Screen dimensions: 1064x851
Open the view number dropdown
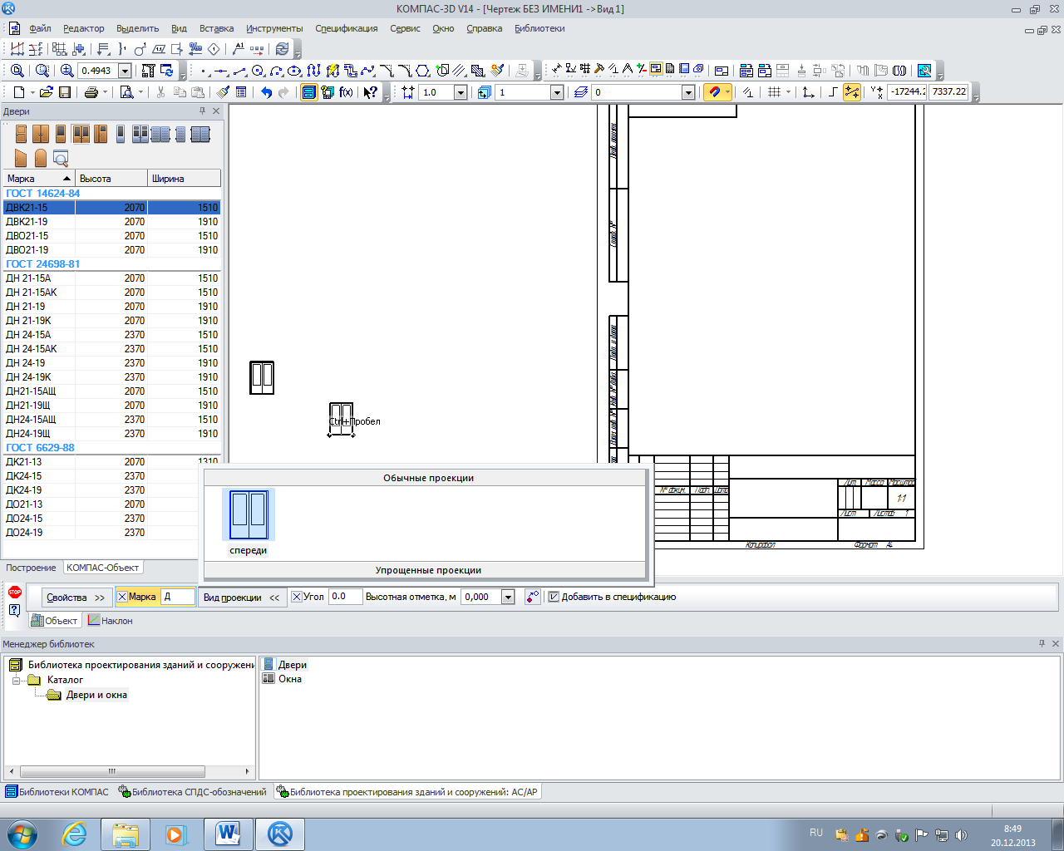point(557,92)
